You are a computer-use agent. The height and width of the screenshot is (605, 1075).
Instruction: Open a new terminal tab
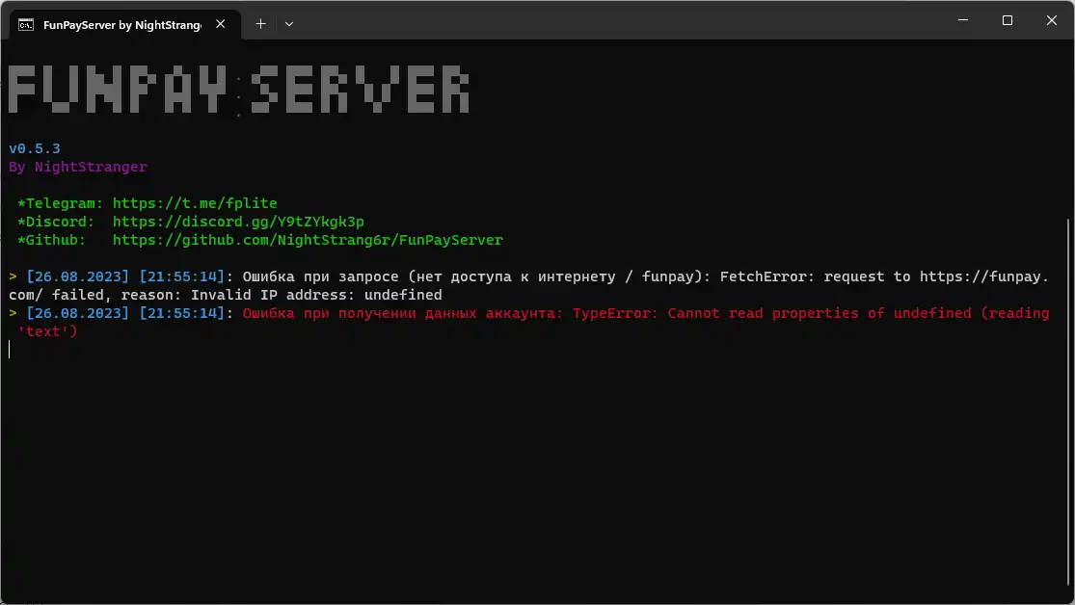click(x=260, y=24)
